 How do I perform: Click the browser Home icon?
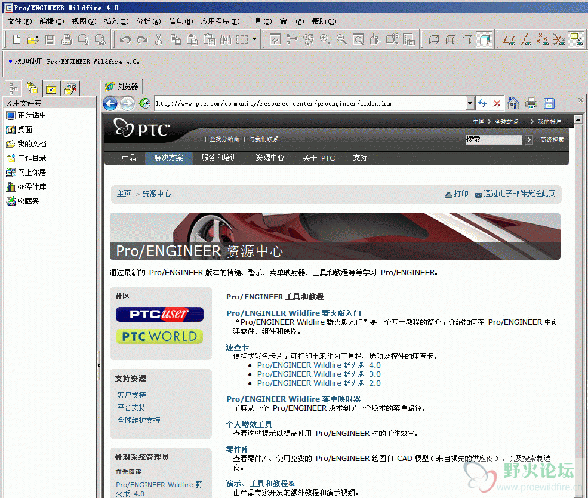(x=513, y=103)
